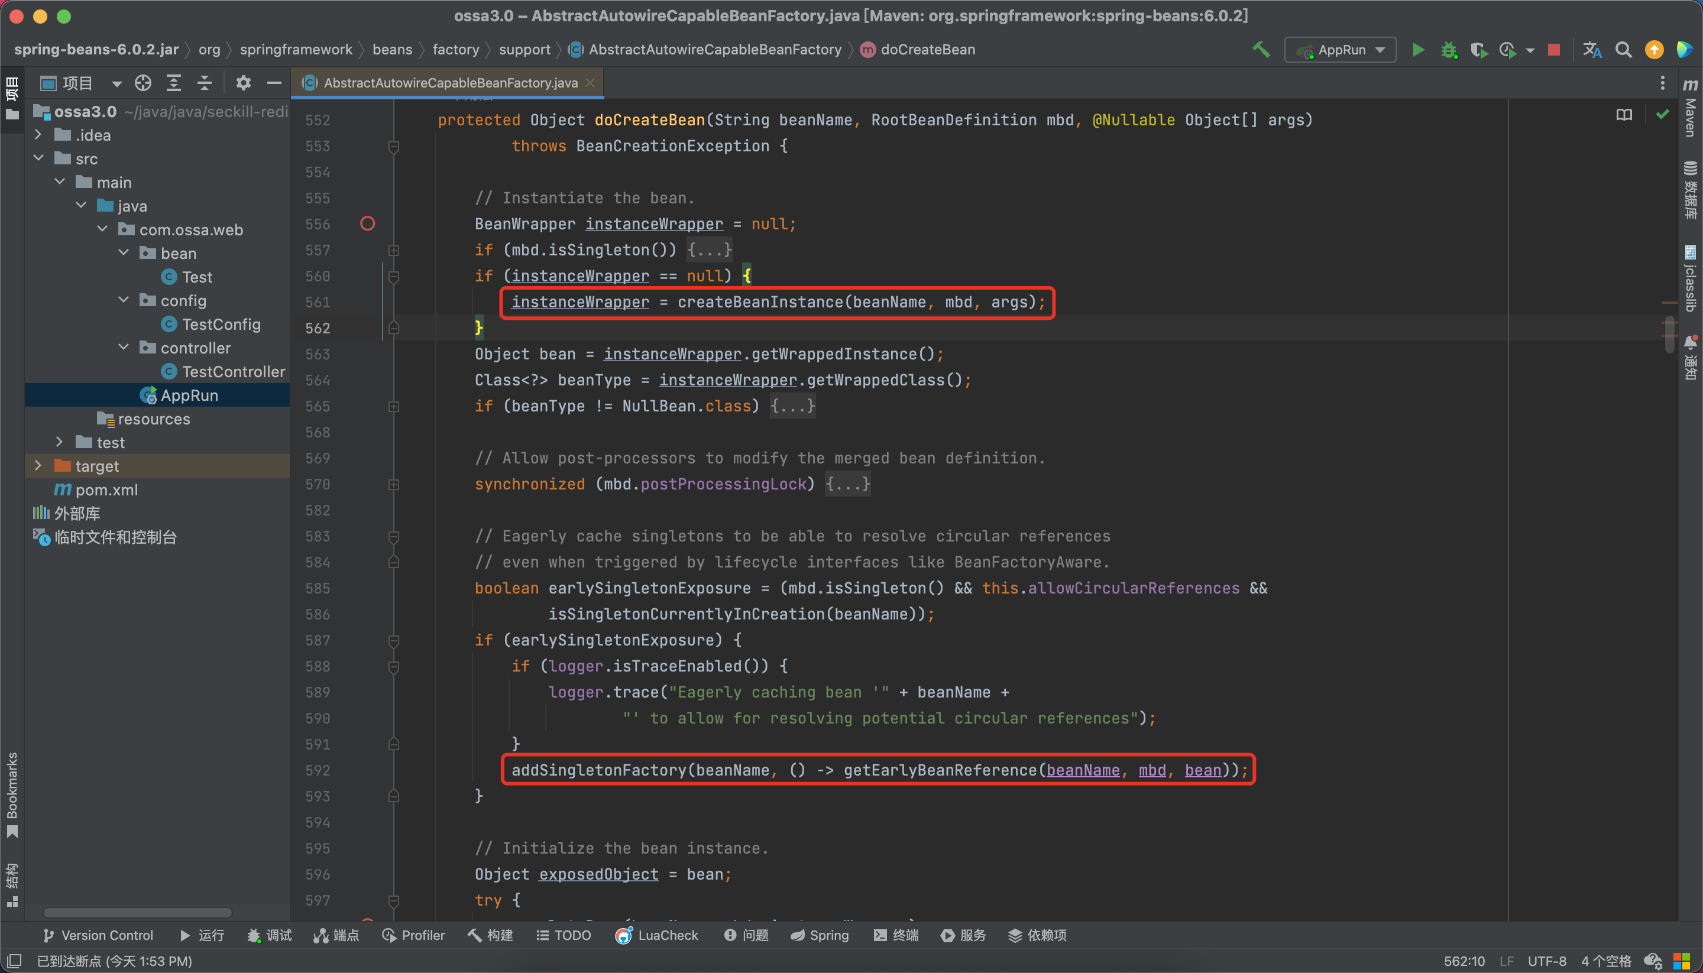
Task: Click the Build hammer icon
Action: tap(1261, 50)
